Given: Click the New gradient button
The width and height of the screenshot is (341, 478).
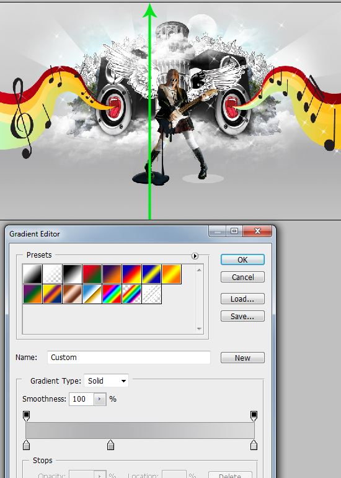Looking at the screenshot, I should click(x=242, y=358).
